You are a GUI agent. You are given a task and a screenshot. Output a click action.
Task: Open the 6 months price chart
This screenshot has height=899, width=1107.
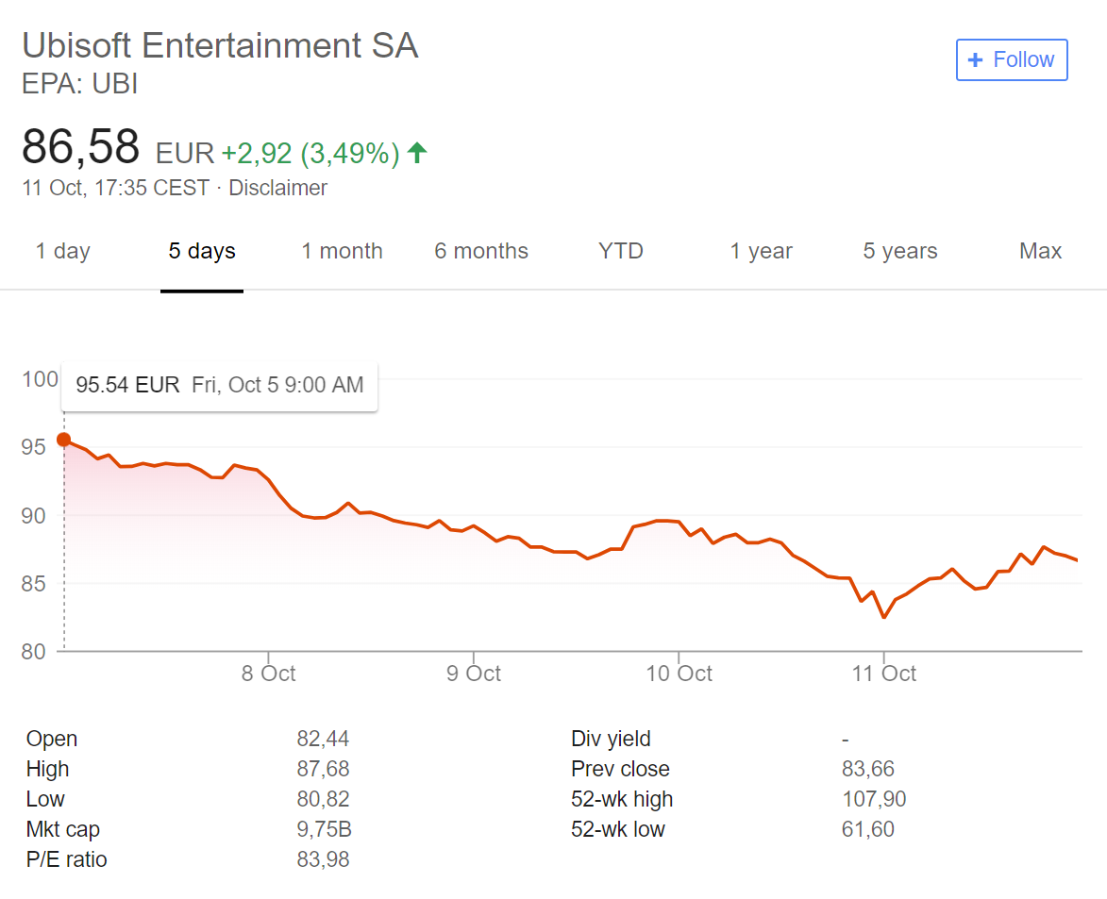coord(480,251)
